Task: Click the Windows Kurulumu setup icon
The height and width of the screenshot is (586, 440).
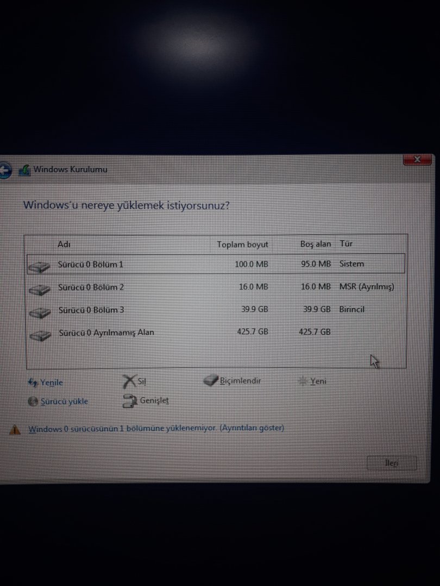Action: (24, 170)
